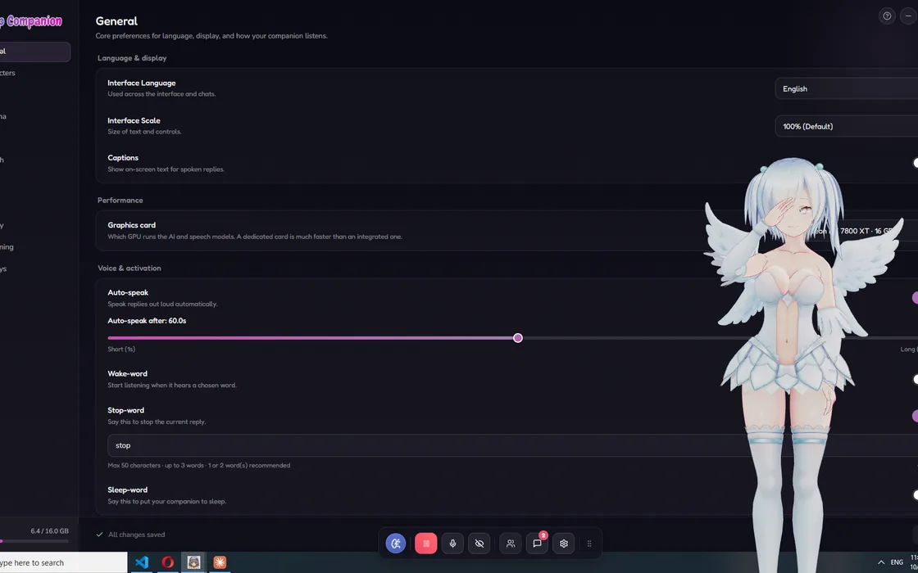The width and height of the screenshot is (918, 573).
Task: Select the General tab in the sidebar
Action: (x=35, y=52)
